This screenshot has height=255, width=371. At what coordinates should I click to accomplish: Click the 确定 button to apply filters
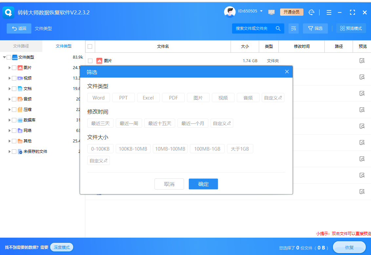tap(203, 184)
